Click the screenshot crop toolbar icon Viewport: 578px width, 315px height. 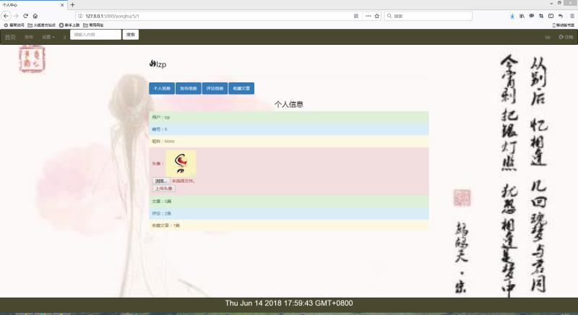[x=541, y=16]
